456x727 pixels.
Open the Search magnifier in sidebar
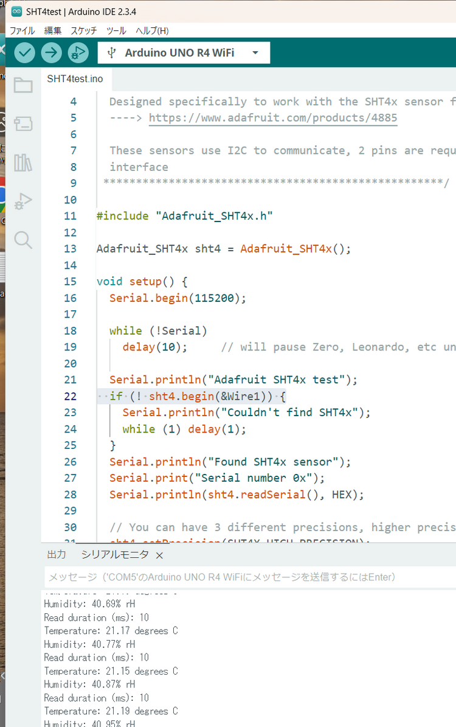pos(23,240)
